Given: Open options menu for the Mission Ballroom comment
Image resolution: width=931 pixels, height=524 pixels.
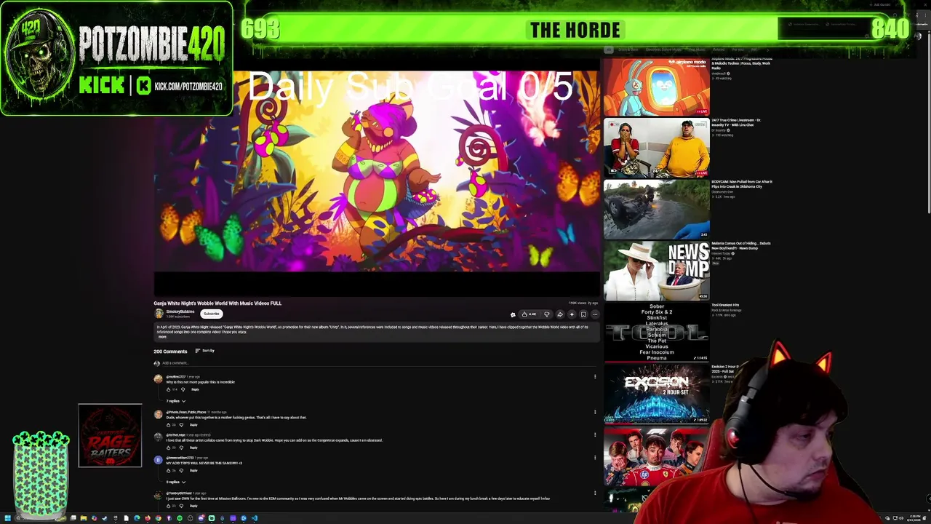Looking at the screenshot, I should click(x=595, y=493).
